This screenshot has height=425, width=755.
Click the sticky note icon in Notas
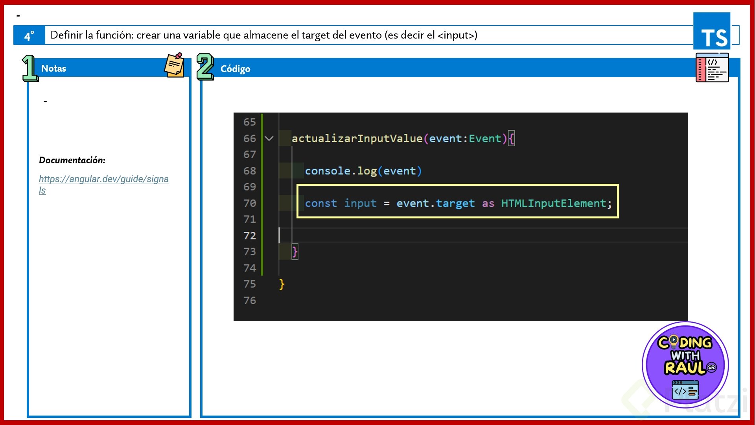174,66
